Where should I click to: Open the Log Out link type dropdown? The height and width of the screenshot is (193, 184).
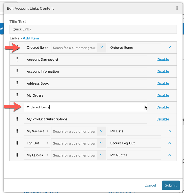tap(37, 143)
